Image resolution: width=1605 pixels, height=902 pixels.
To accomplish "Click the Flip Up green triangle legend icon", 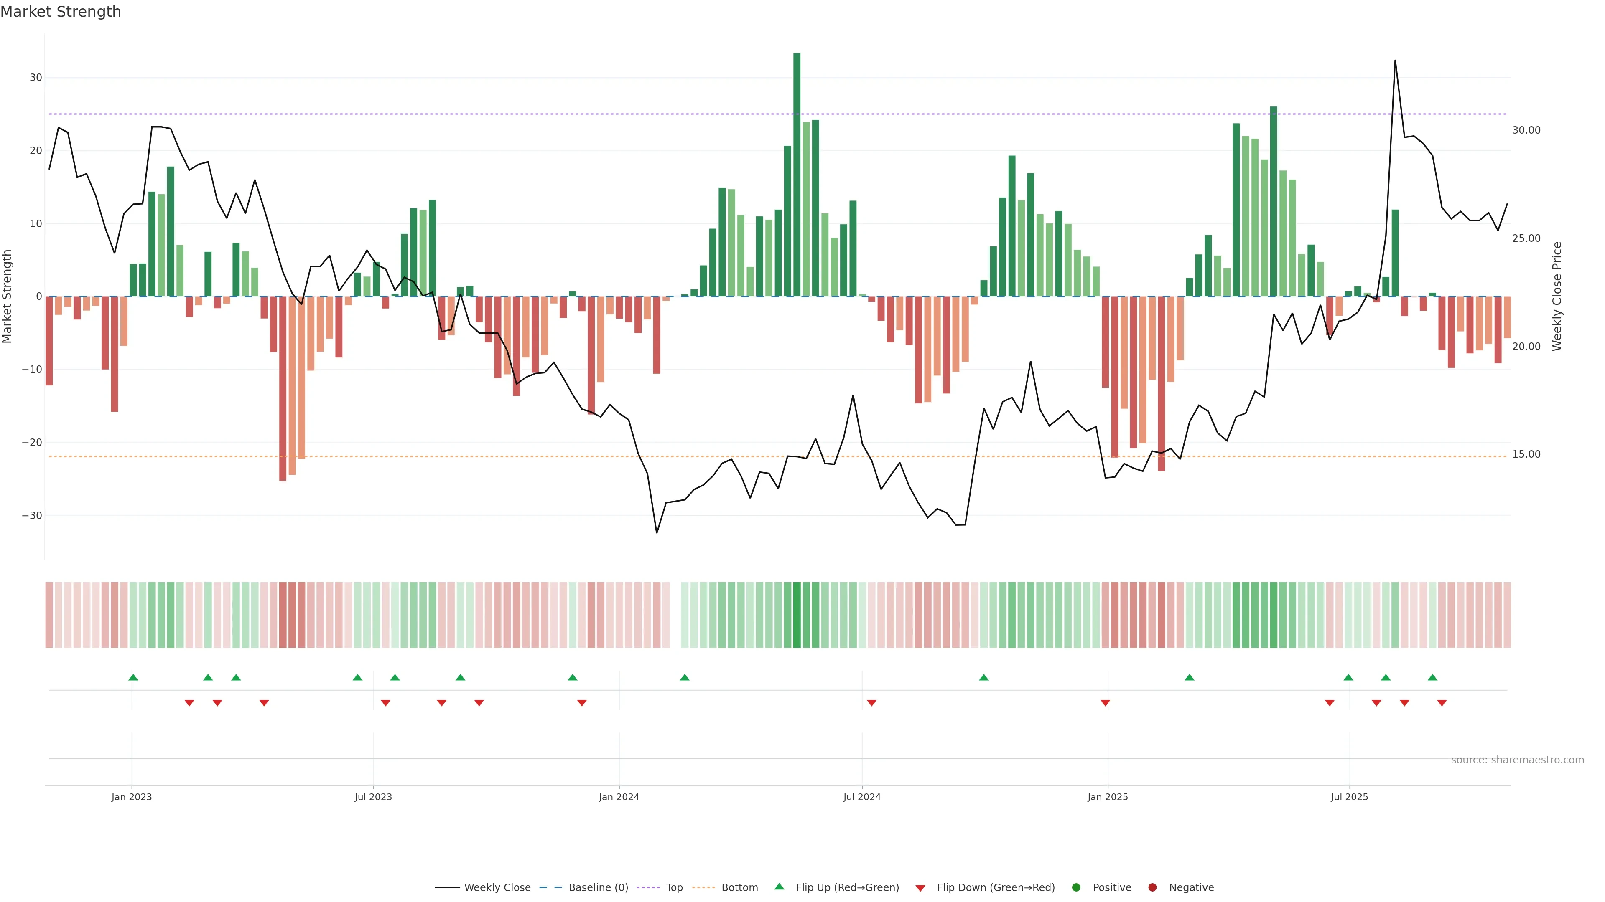I will 779,887.
